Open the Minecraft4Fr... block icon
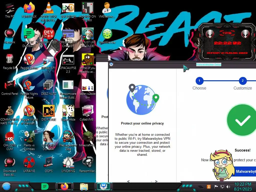 (87, 139)
